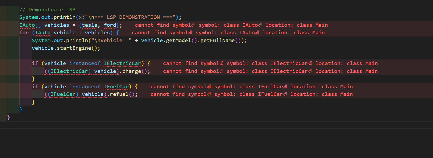This screenshot has height=158, width=433.
Task: Click the error message on the instanceof IFuelCar line
Action: point(252,86)
